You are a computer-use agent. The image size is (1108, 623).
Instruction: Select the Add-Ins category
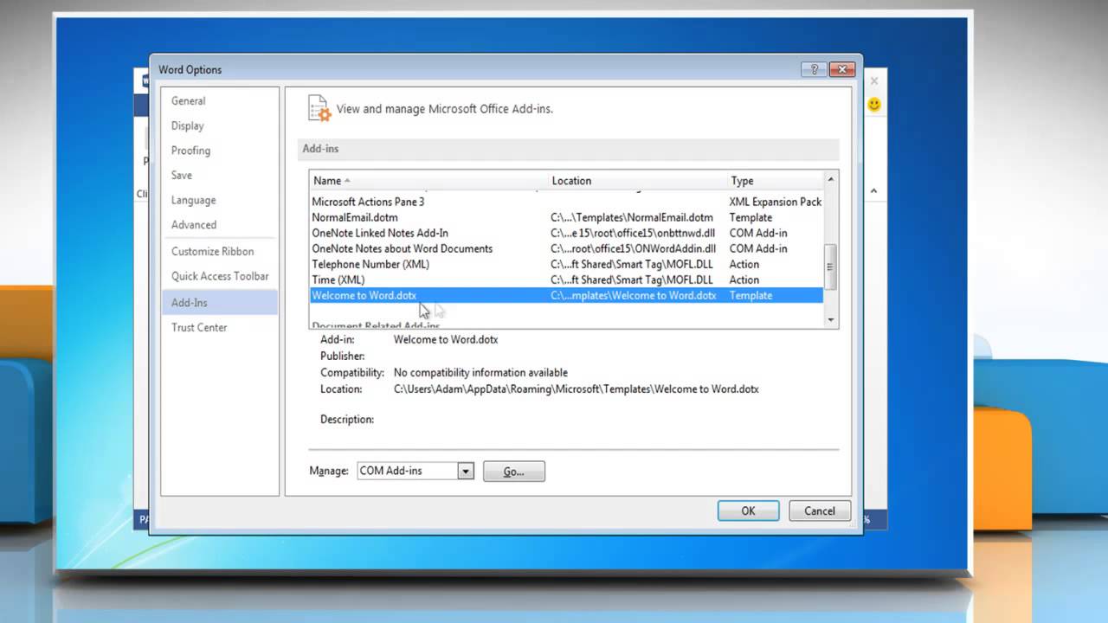(x=219, y=303)
